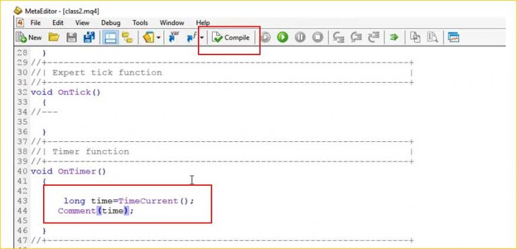Screen dimensions: 517x249
Task: Click the green arrow breakpoint icon
Action: [394, 37]
